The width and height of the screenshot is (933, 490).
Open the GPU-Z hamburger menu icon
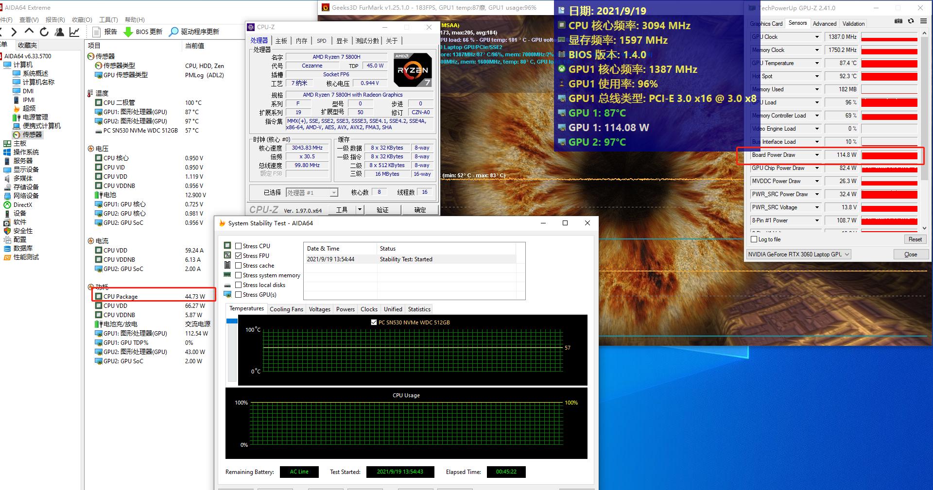click(923, 21)
